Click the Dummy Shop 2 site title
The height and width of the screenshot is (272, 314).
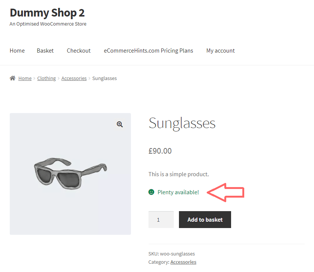47,12
